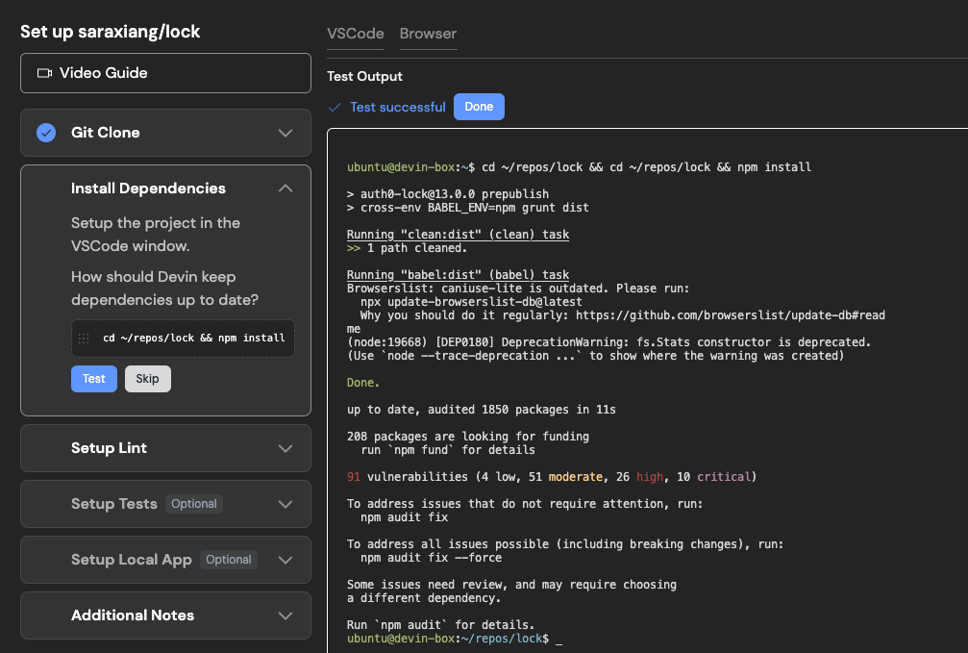Click the green 'Done.' terminal line

click(x=363, y=383)
